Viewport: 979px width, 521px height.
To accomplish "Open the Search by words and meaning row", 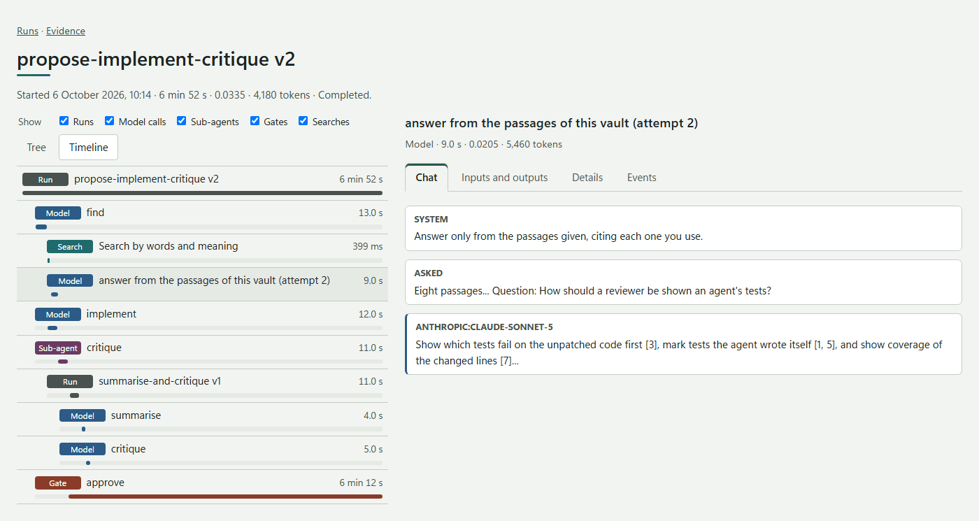I will point(202,250).
